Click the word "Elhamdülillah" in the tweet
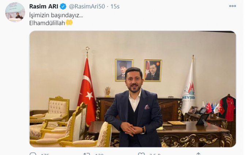Screen dimensions: 245x155 click(47, 23)
